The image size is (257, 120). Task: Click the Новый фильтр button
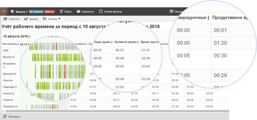coord(111,12)
